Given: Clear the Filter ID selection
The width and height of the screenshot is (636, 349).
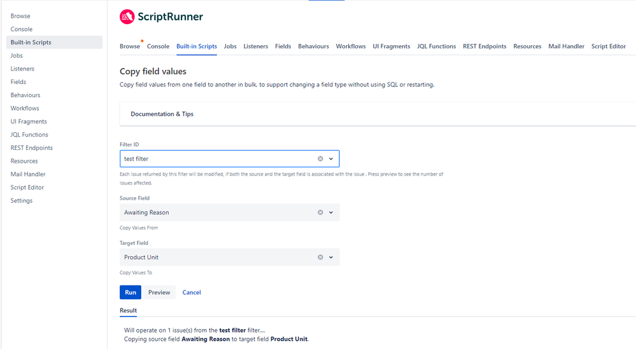Looking at the screenshot, I should pyautogui.click(x=320, y=159).
